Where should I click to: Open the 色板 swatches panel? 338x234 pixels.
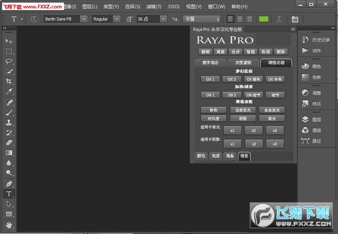tap(311, 77)
